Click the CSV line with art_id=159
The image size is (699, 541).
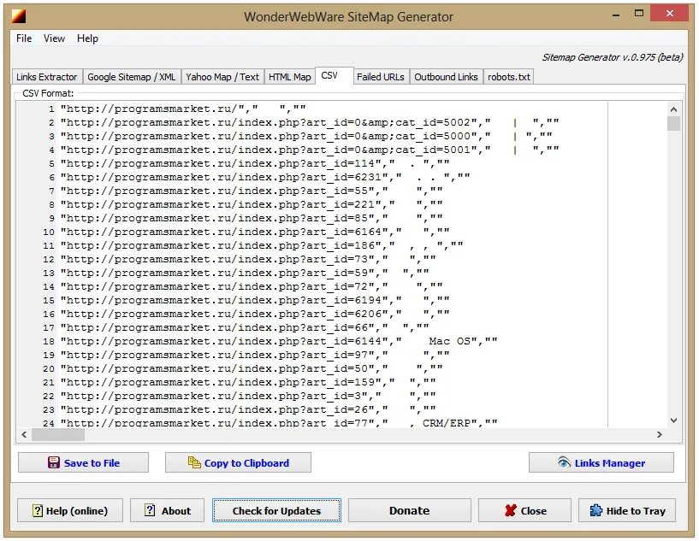click(248, 383)
